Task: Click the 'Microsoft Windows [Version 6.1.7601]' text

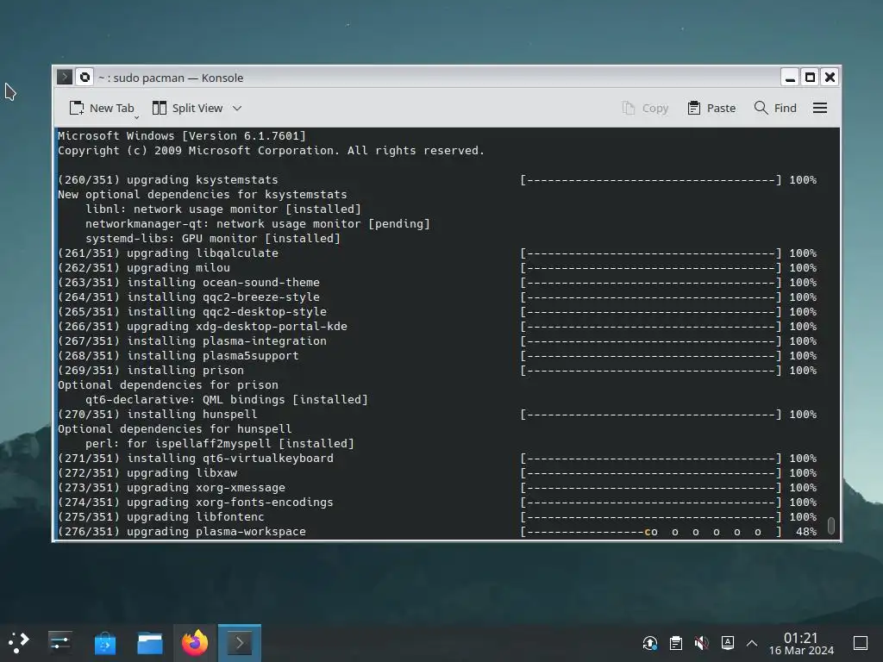Action: tap(181, 135)
